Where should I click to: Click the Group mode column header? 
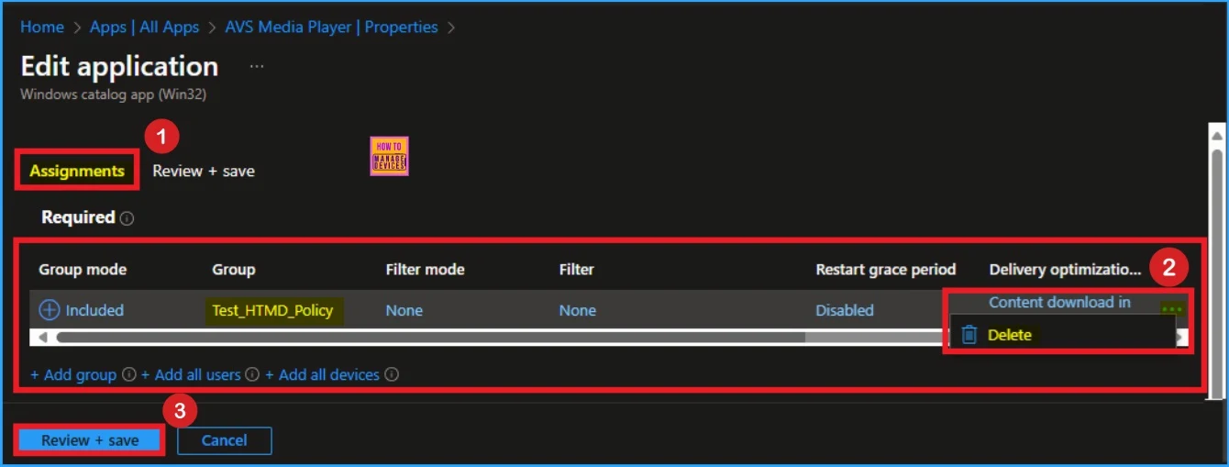click(83, 270)
